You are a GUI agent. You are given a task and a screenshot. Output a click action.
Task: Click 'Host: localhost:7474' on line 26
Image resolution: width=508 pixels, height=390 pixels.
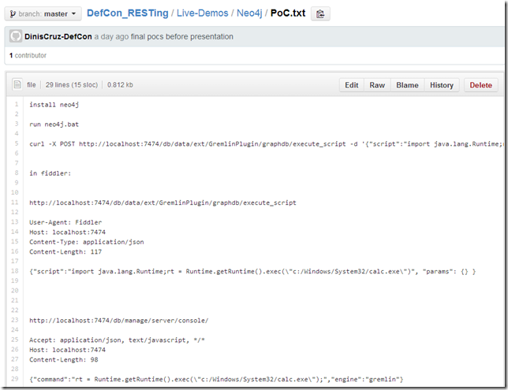[x=67, y=350]
